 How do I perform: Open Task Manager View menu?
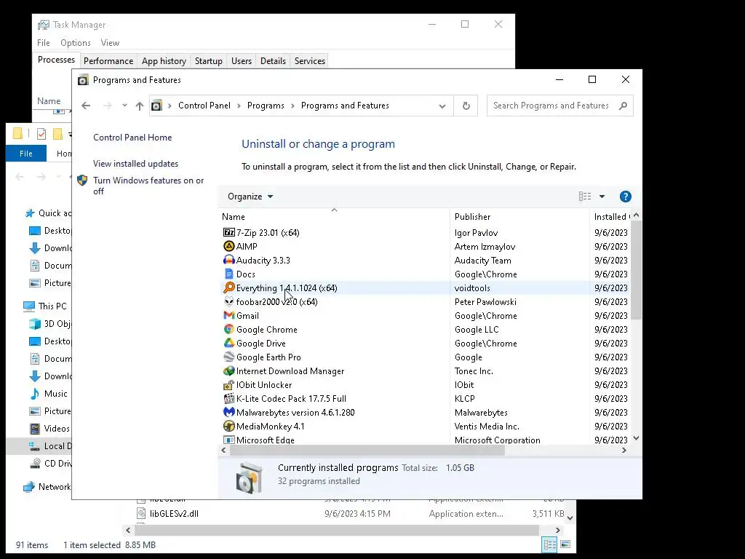click(x=110, y=43)
